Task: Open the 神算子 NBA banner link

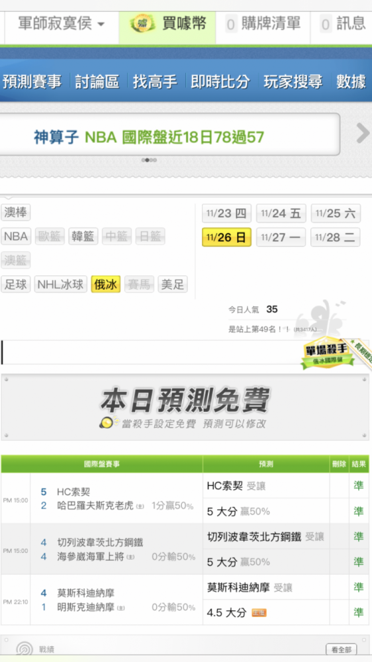Action: (x=149, y=137)
